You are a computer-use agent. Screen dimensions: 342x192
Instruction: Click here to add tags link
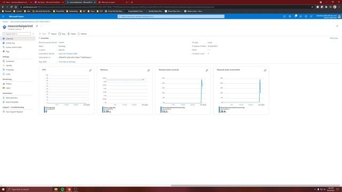(x=67, y=62)
